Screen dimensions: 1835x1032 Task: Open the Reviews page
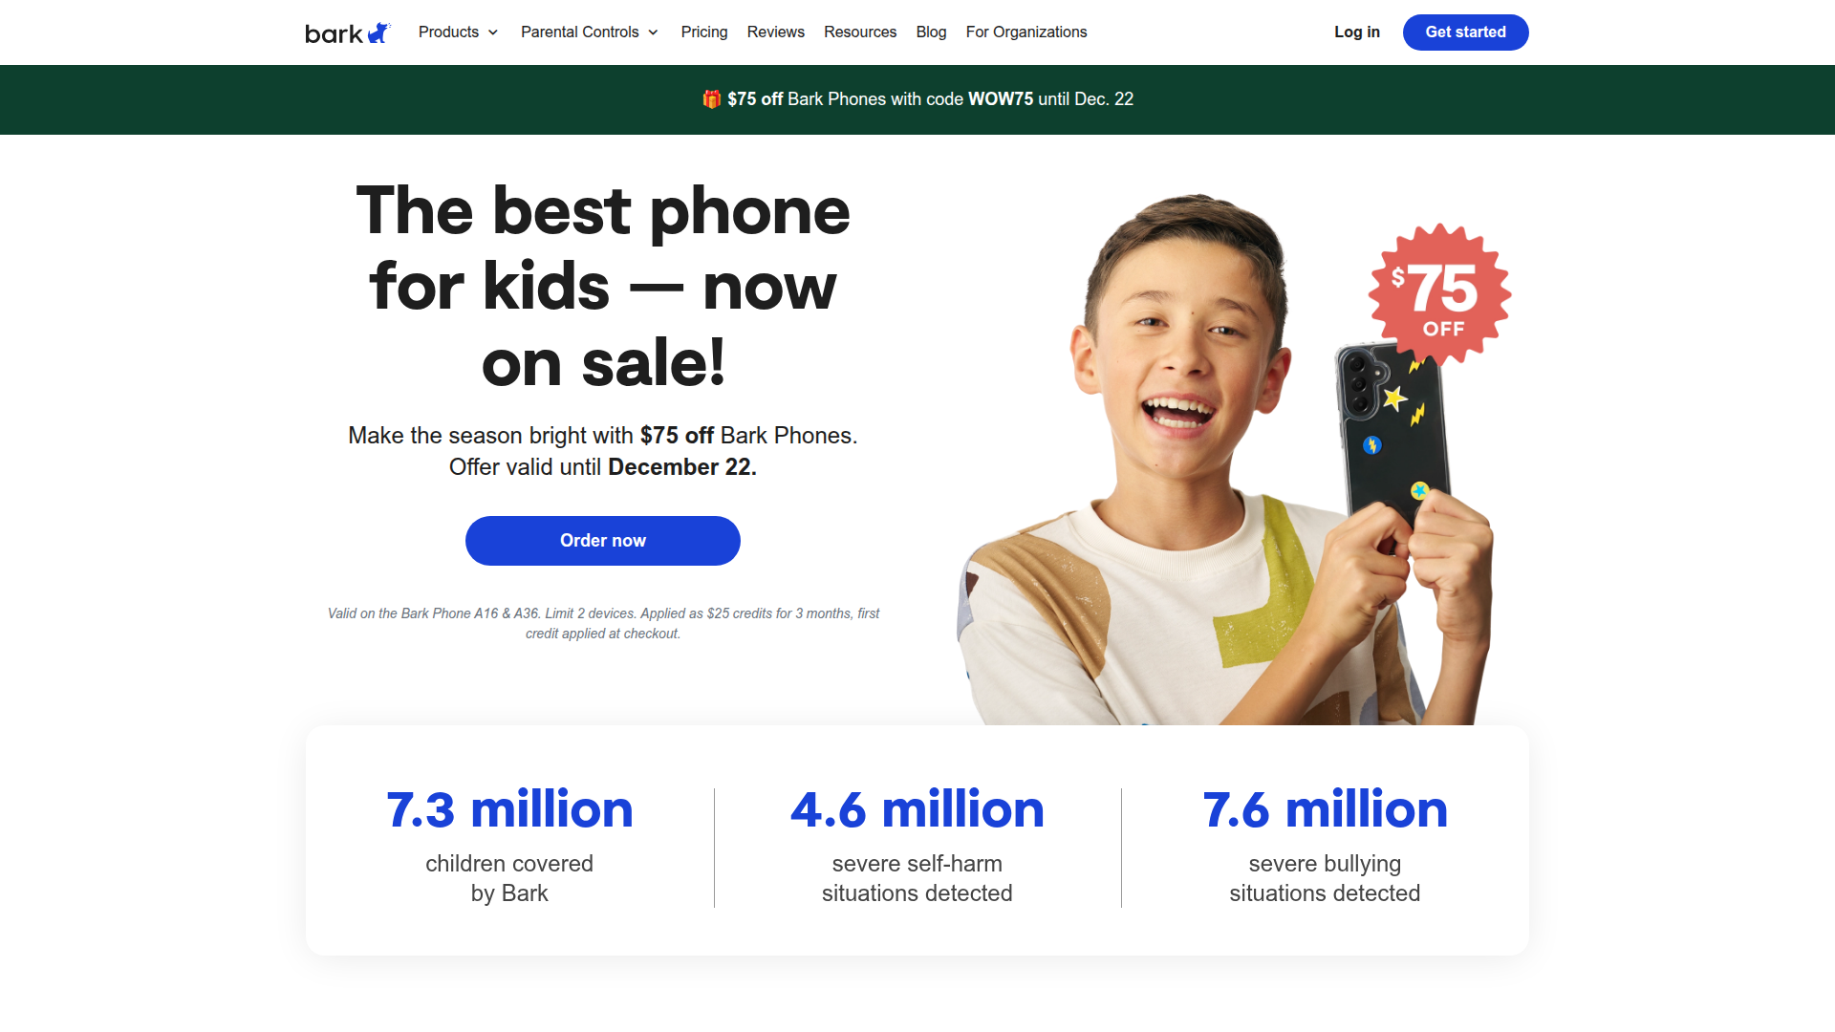click(x=776, y=32)
